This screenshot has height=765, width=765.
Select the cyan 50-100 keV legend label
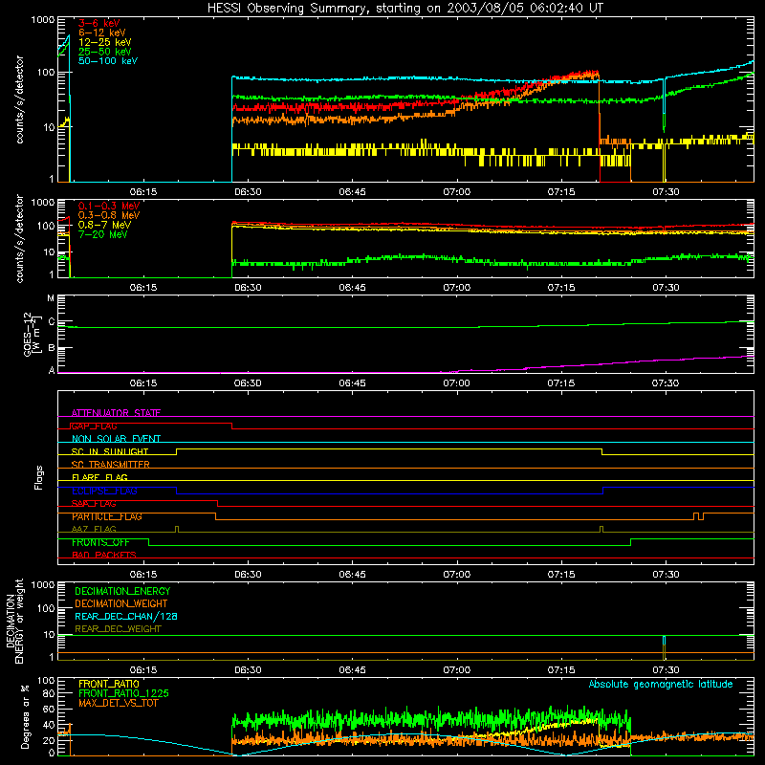[108, 61]
